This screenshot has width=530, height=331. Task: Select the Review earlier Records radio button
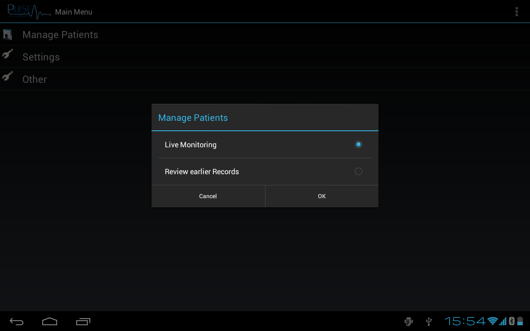point(358,171)
